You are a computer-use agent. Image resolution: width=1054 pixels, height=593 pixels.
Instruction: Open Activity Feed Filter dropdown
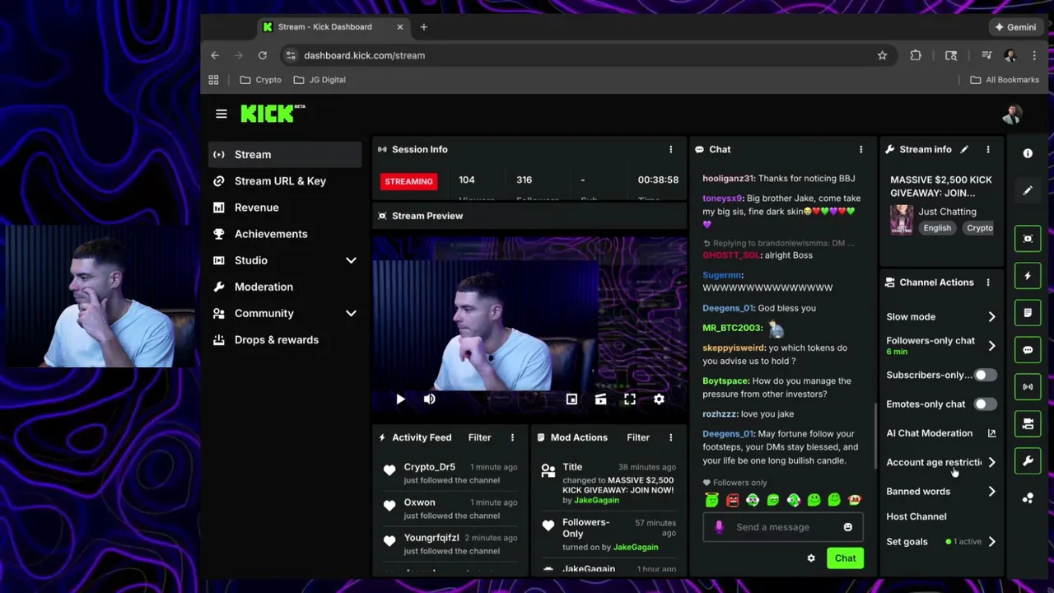(479, 437)
